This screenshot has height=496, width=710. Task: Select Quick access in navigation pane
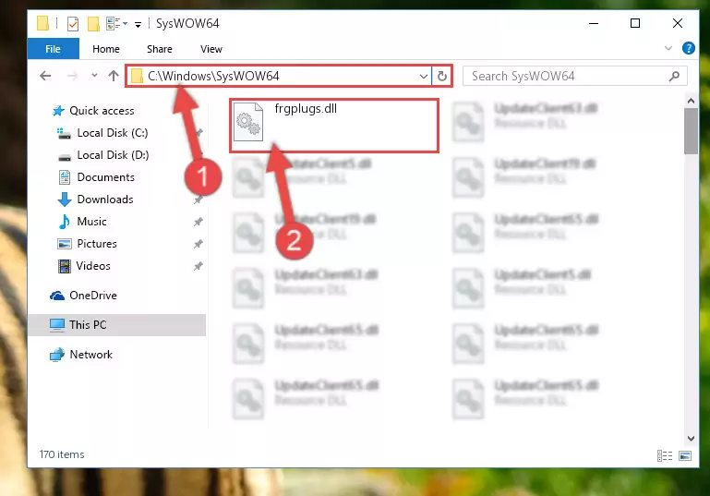pyautogui.click(x=102, y=111)
